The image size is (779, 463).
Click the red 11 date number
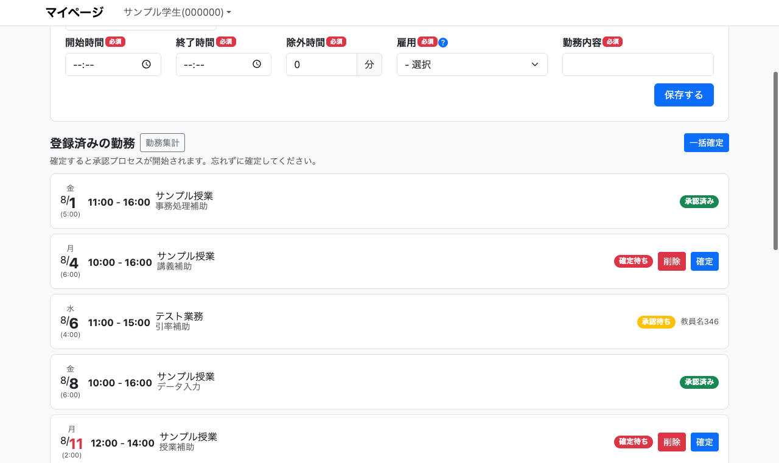click(76, 444)
